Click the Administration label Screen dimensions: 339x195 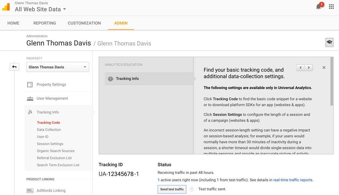click(37, 36)
